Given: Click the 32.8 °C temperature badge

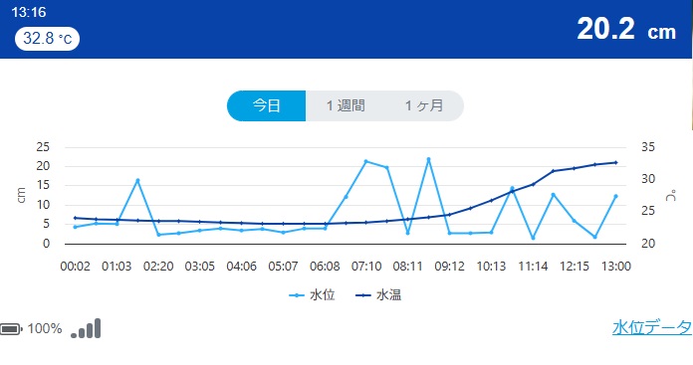Looking at the screenshot, I should [x=47, y=39].
